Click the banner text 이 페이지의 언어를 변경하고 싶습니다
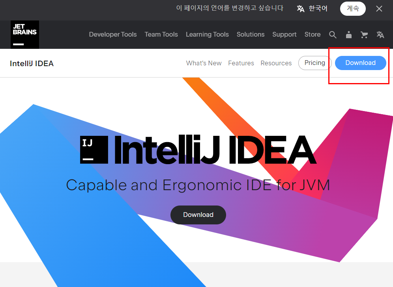 (230, 8)
